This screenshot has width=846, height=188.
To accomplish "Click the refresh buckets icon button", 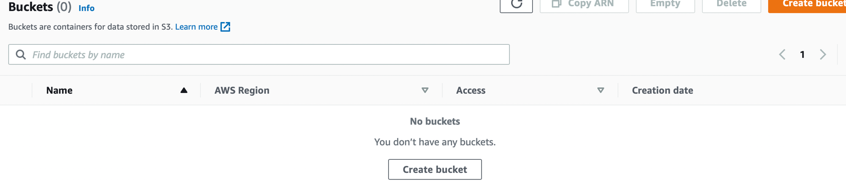I will click(x=516, y=4).
